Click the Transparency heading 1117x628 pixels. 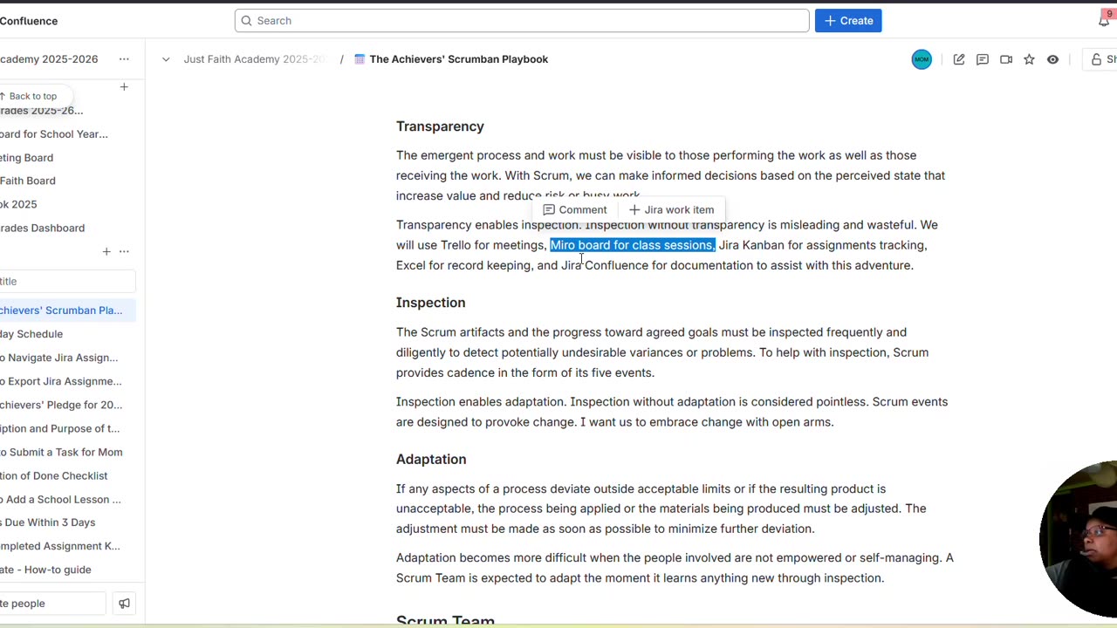pyautogui.click(x=440, y=126)
